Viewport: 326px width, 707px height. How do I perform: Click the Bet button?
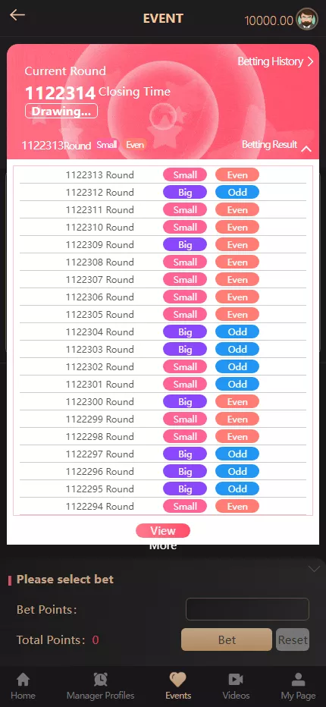click(227, 639)
